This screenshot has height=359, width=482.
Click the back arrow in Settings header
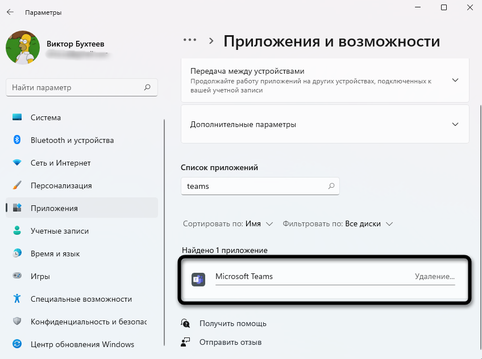(10, 12)
